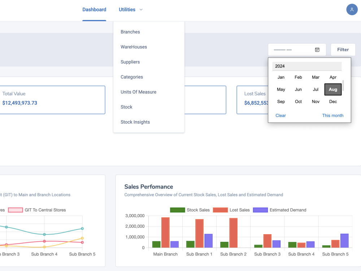Viewport: 361px width, 271px height.
Task: Click Sub Branch 2 Lost Sales bar
Action: [x=233, y=233]
